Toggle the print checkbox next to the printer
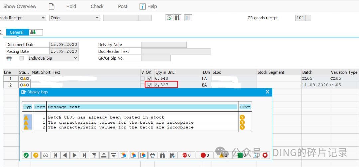The width and height of the screenshot is (359, 167). [x=22, y=58]
